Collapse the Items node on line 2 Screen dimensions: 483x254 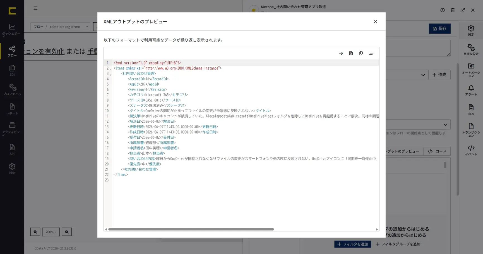click(110, 69)
